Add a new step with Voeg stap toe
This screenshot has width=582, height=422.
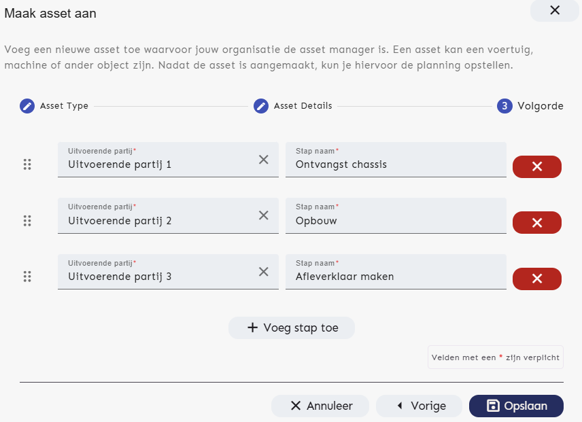pyautogui.click(x=291, y=328)
